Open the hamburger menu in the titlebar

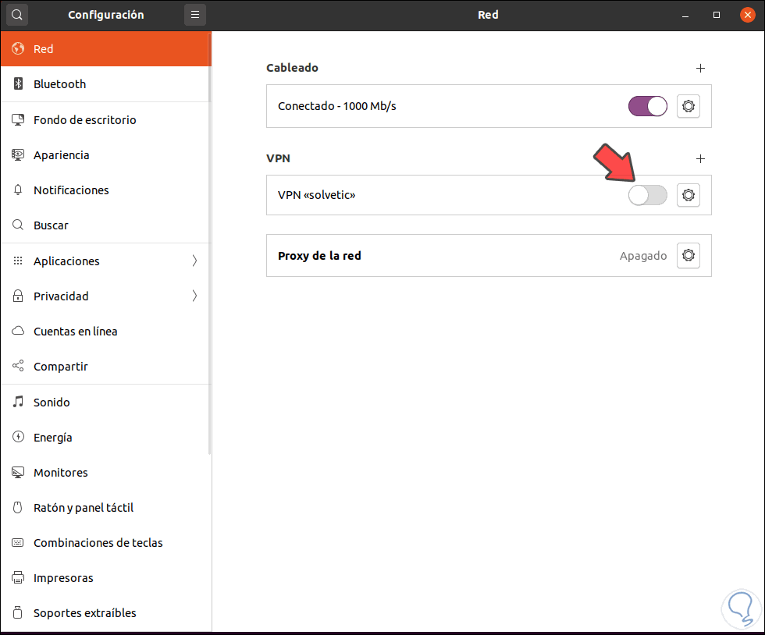[194, 15]
